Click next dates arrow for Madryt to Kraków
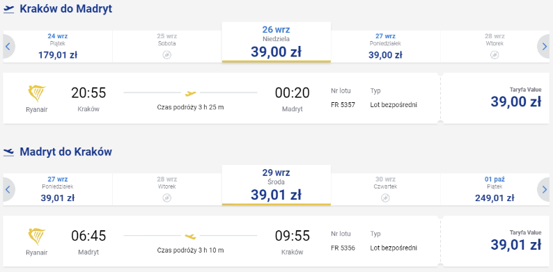This screenshot has width=553, height=272. pos(544,189)
